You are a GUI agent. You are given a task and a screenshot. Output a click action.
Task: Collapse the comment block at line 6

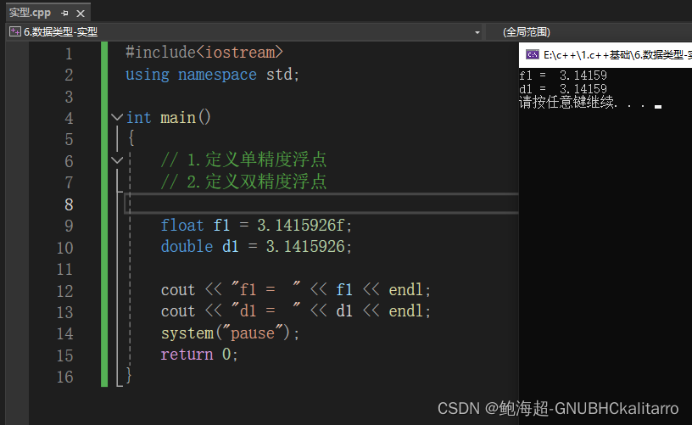coord(117,160)
